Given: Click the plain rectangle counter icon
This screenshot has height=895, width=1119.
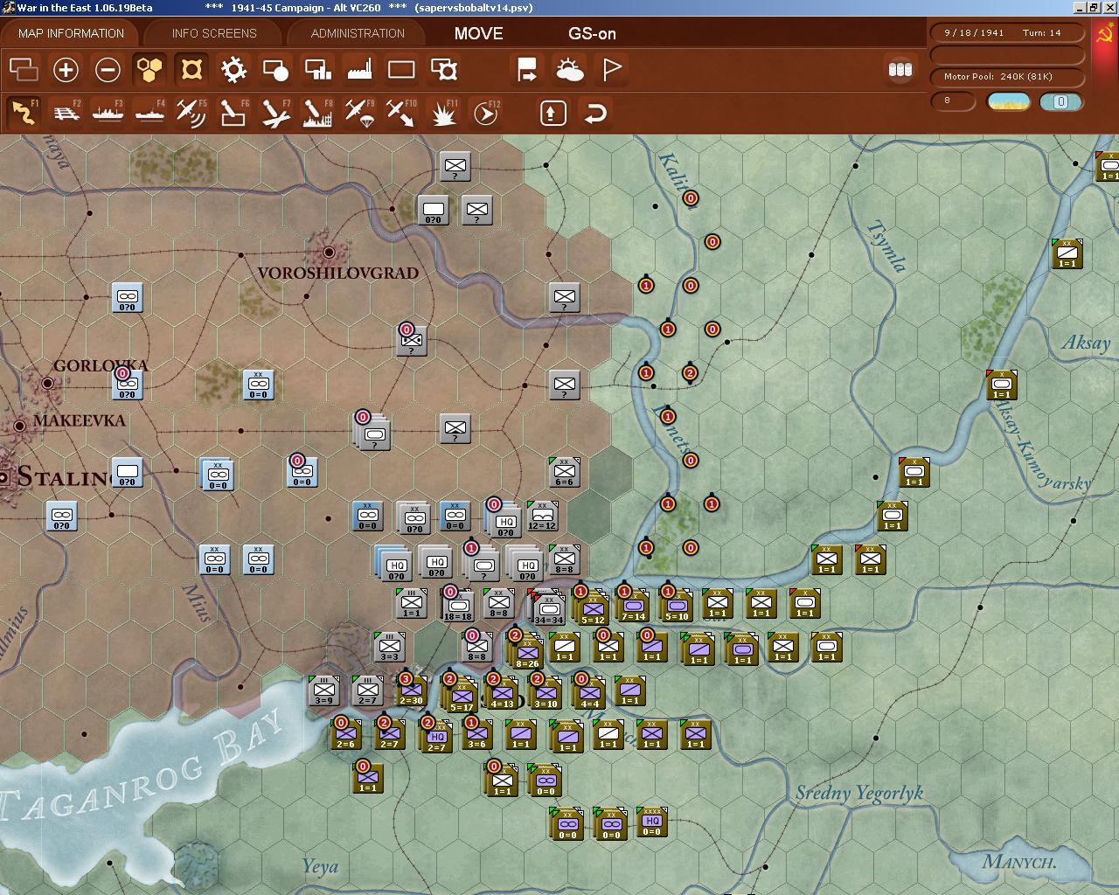Looking at the screenshot, I should click(401, 69).
